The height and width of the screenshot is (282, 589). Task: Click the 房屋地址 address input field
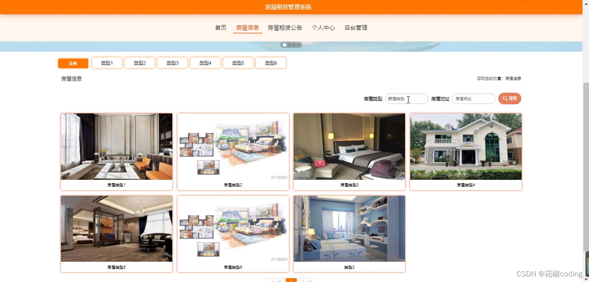(472, 98)
